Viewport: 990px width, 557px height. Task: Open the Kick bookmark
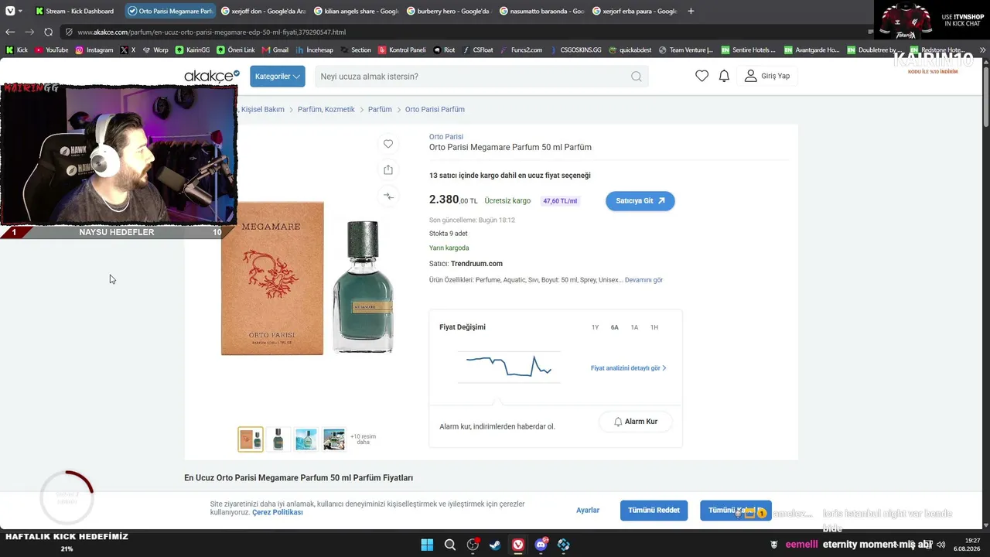(x=16, y=50)
